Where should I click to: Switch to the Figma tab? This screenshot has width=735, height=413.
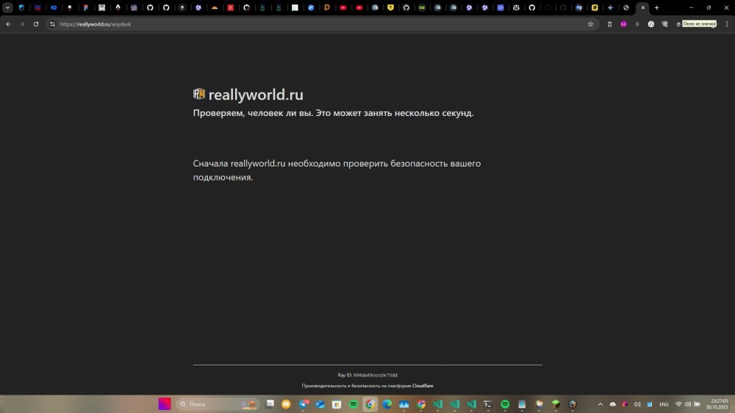tap(86, 7)
